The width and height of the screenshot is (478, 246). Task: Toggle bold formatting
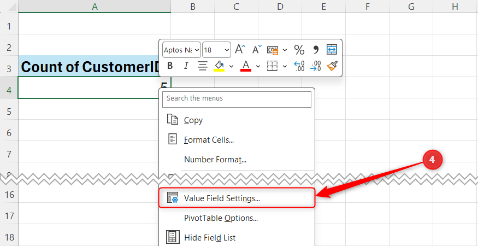[170, 66]
